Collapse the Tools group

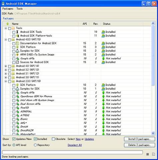pyautogui.click(x=6, y=28)
